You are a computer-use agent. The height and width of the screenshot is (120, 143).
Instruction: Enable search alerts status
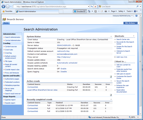[63, 69]
